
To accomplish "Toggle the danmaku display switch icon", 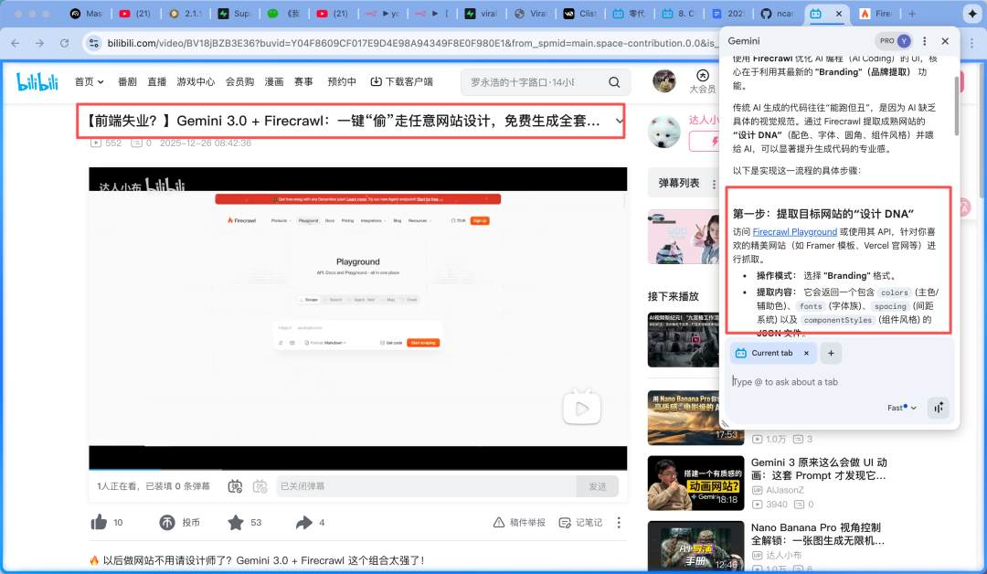I will pos(236,486).
